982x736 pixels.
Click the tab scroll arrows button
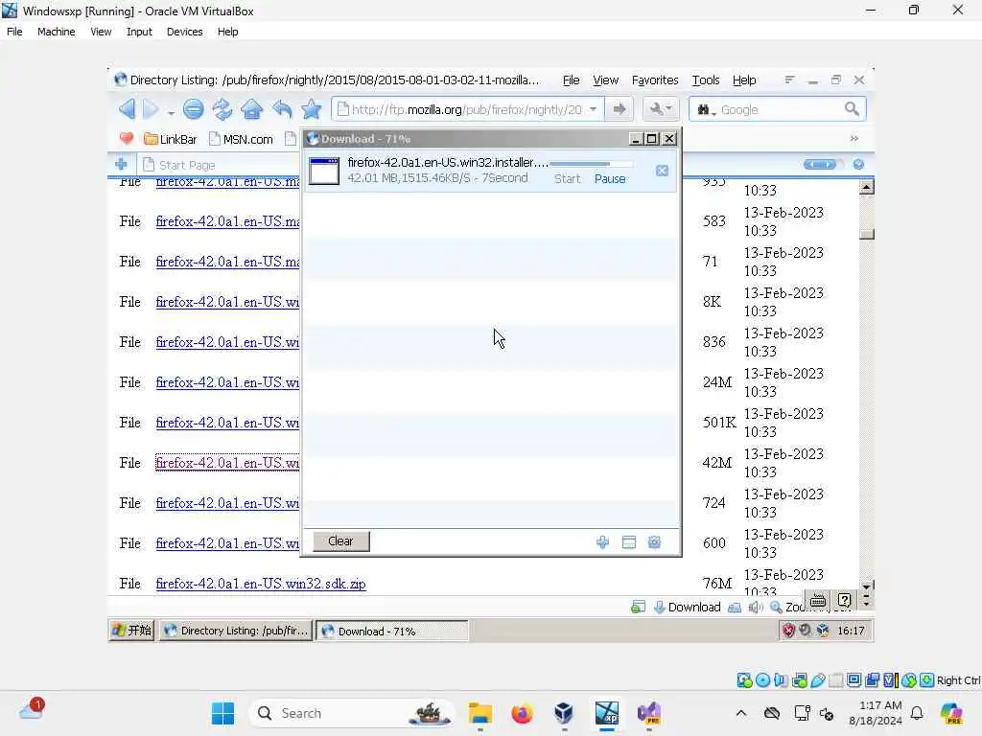coord(820,164)
